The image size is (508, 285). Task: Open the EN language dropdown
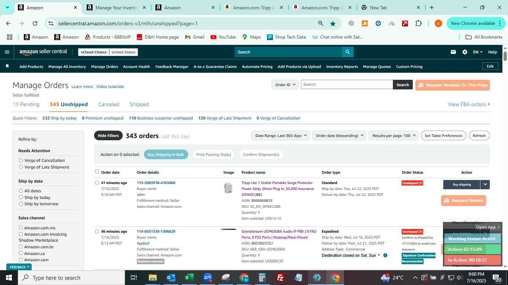[x=478, y=52]
